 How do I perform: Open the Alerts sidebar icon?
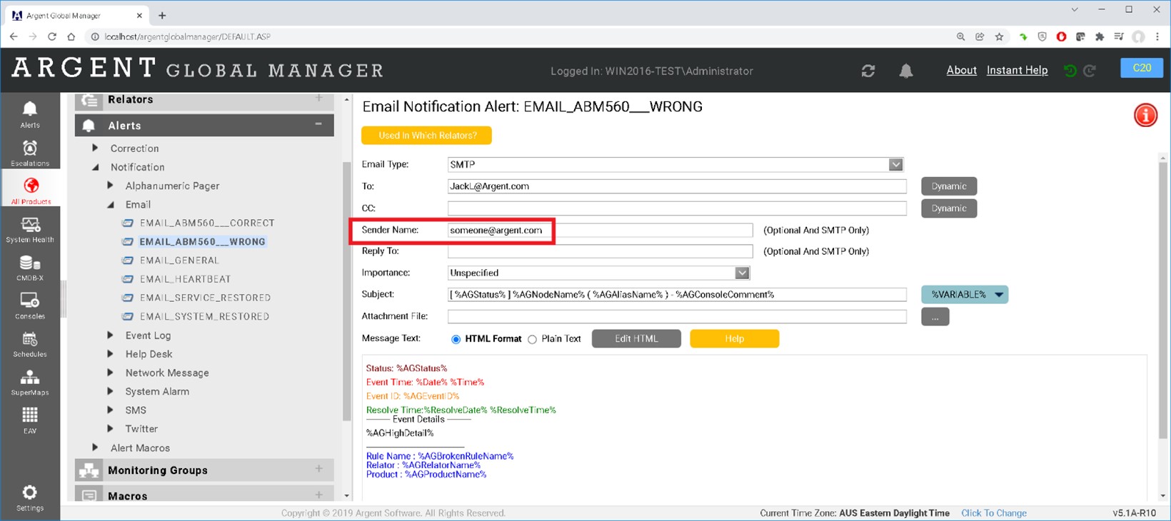[x=30, y=113]
